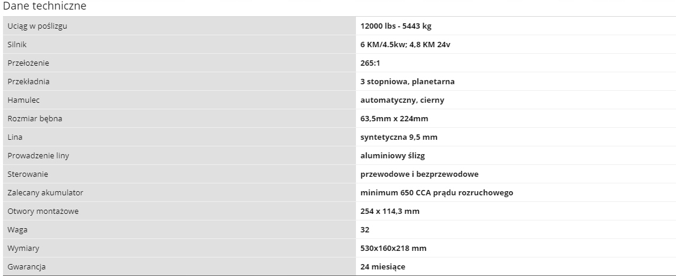The width and height of the screenshot is (676, 276).
Task: Click '3 stopniowa, planetarna' value text
Action: pyautogui.click(x=403, y=82)
